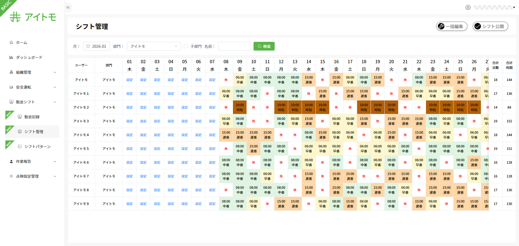The height and width of the screenshot is (246, 519).
Task: Click the シフトパターン icon
Action: [x=20, y=146]
